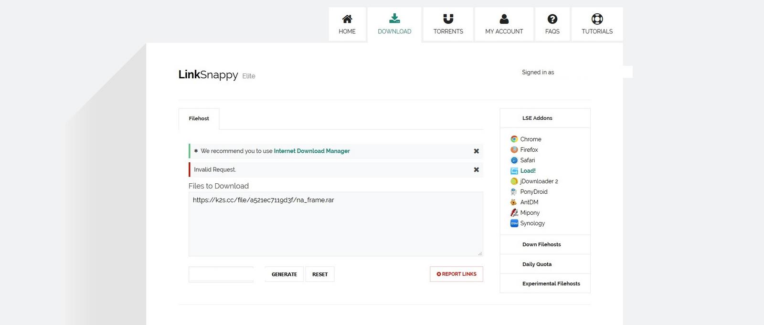764x325 pixels.
Task: Click the Download tray icon
Action: point(394,19)
